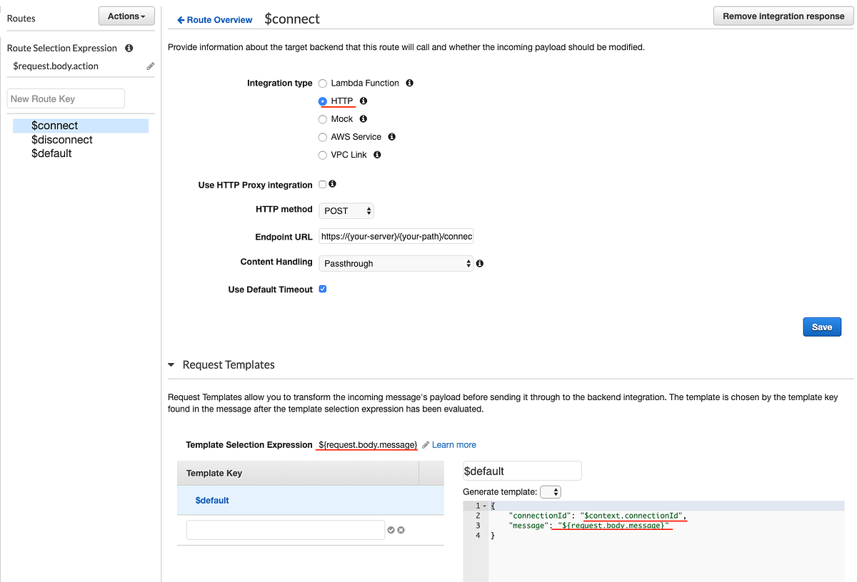Show info for VPC Link option

point(377,154)
